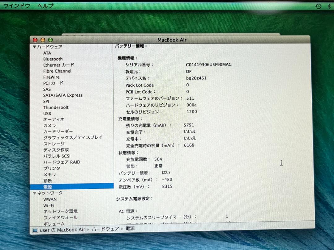Select Wi-Fi under ネットワーク
Image resolution: width=334 pixels, height=250 pixels.
(49, 205)
